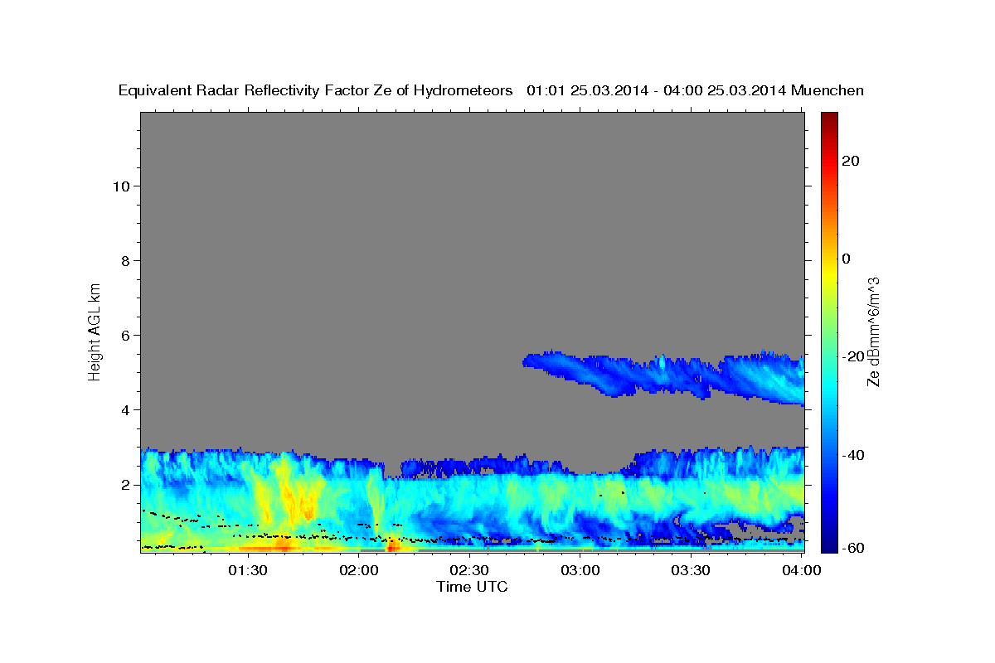This screenshot has width=995, height=663.
Task: Click the '03:00' time axis tick label
Action: click(x=580, y=571)
